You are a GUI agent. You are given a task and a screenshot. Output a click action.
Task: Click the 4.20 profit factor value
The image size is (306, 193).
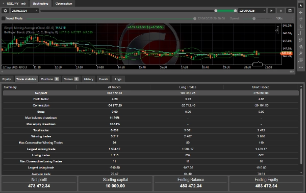(x=115, y=99)
